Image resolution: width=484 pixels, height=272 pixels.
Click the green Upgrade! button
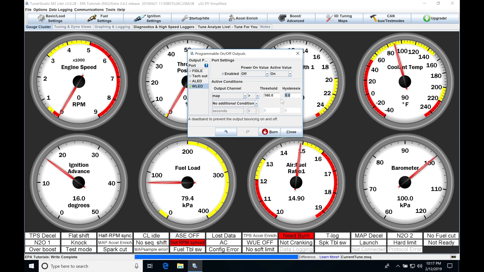[435, 18]
